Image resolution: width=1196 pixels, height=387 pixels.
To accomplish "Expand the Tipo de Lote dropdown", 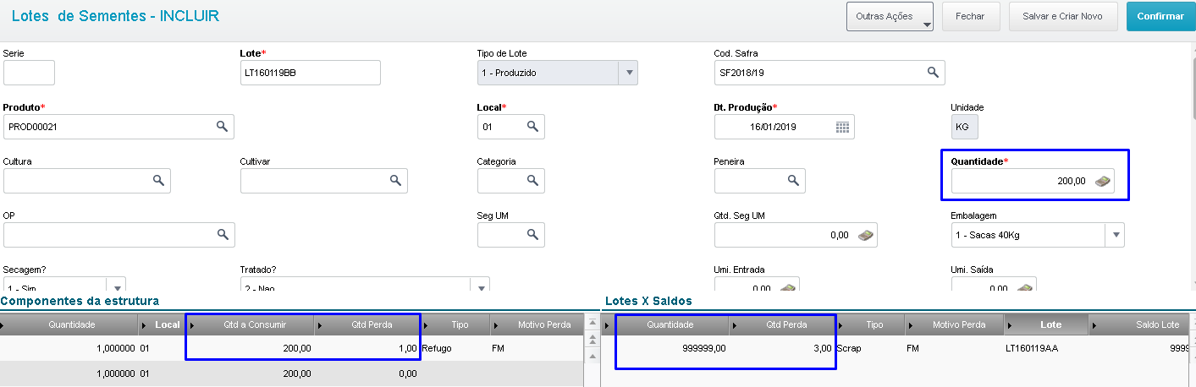I will (x=628, y=73).
